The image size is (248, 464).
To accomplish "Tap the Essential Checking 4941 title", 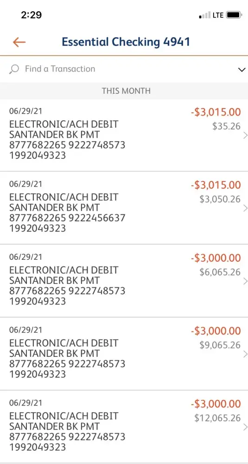I will coord(126,42).
